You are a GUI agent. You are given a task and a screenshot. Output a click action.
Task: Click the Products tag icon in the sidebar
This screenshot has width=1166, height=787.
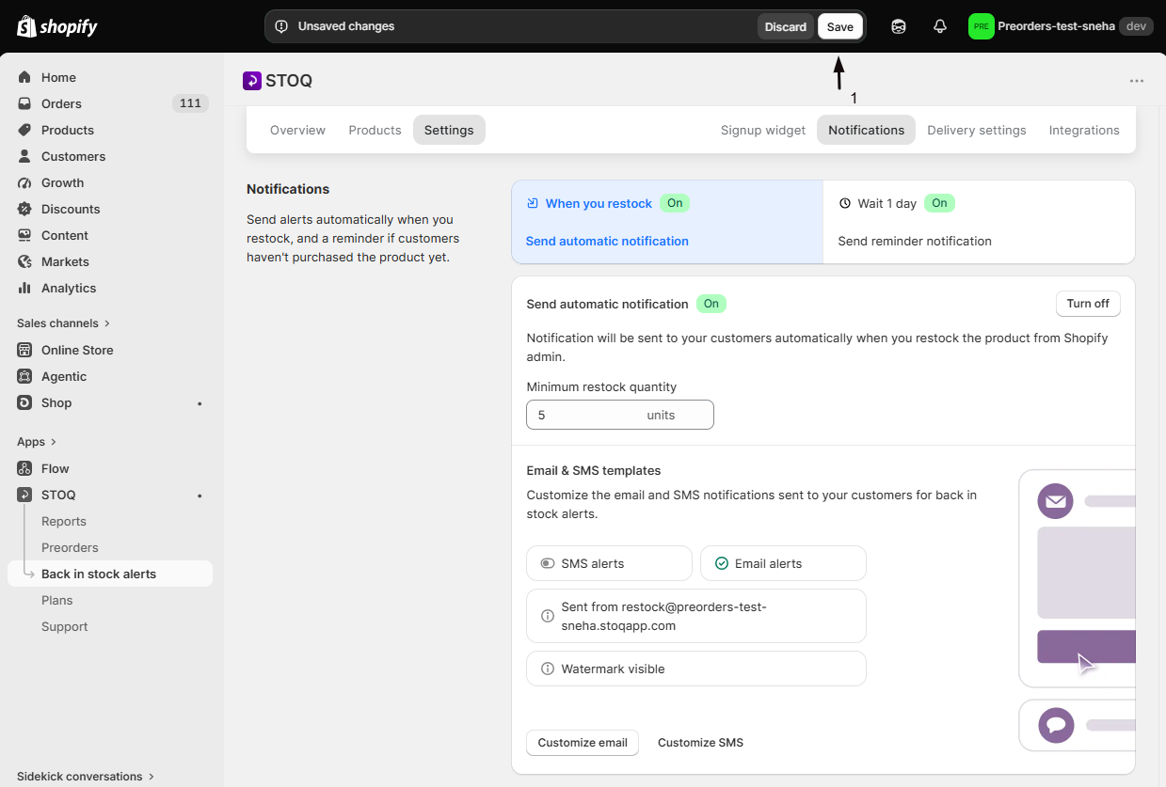pos(24,130)
